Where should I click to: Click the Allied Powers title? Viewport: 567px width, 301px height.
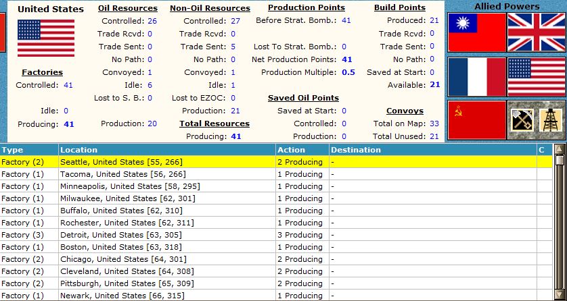[x=507, y=7]
